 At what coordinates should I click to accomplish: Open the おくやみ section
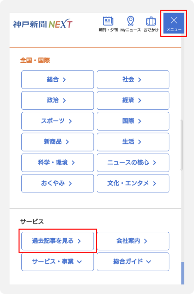[x=57, y=183]
